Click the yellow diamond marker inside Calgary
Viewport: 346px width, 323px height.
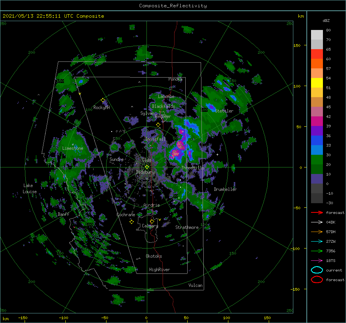(152, 221)
